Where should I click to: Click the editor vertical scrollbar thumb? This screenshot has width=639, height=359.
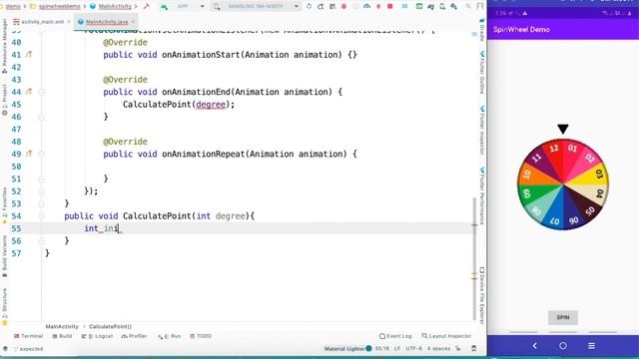(474, 258)
